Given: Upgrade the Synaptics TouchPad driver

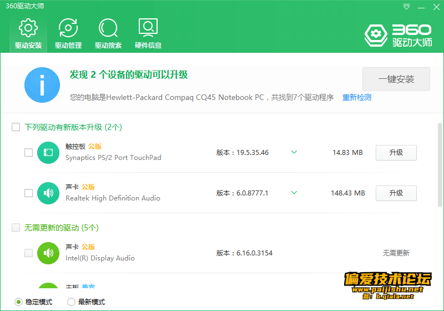Looking at the screenshot, I should (x=396, y=153).
